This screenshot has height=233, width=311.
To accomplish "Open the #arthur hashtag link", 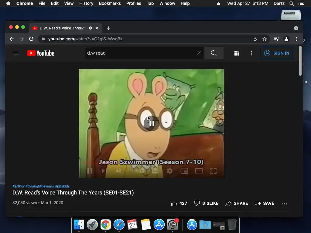I will [19, 186].
